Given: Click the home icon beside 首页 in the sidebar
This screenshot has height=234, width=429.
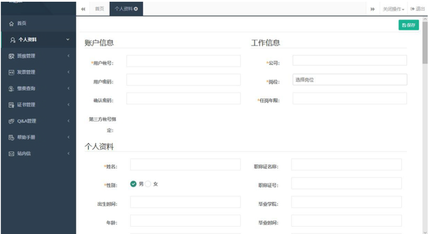Looking at the screenshot, I should coord(11,23).
